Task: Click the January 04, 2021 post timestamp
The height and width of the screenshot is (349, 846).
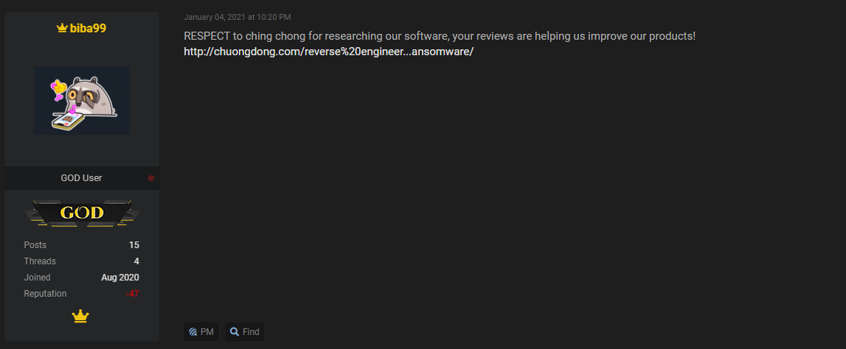Action: (x=237, y=17)
